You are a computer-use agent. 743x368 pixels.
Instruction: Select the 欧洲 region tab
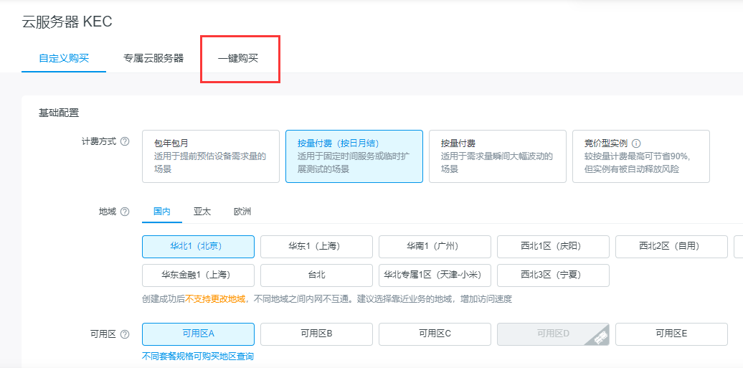coord(242,212)
